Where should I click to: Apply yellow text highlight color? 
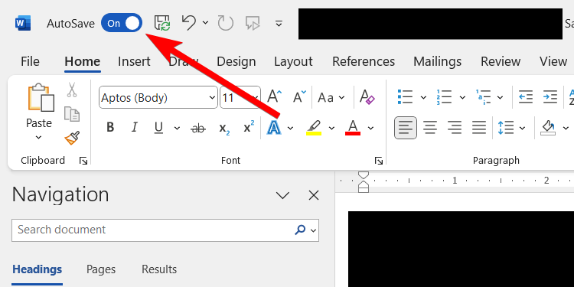pos(314,128)
